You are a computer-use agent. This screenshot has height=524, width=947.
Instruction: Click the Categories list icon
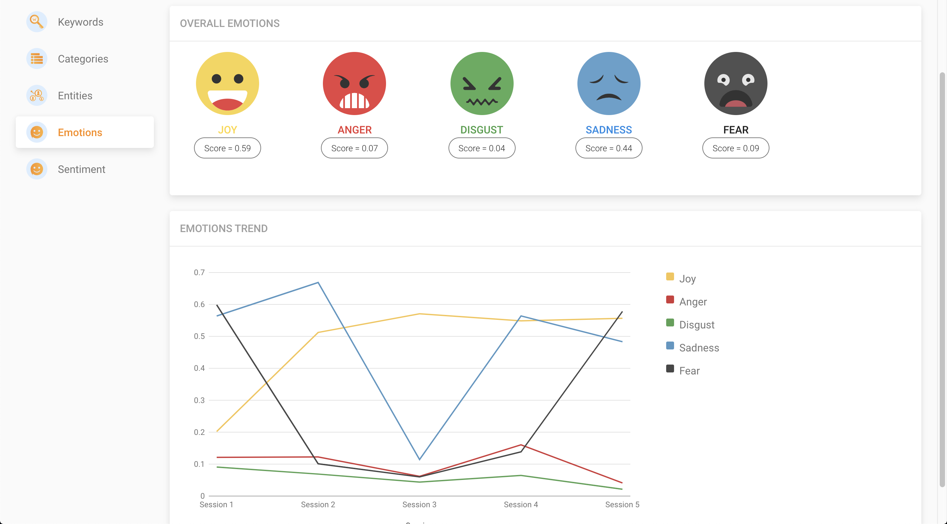tap(37, 59)
